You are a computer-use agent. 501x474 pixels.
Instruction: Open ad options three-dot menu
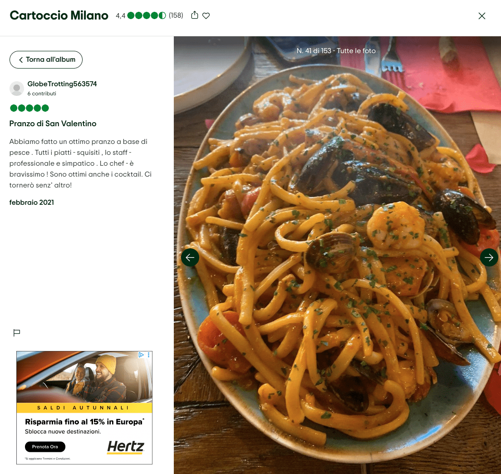tap(148, 355)
